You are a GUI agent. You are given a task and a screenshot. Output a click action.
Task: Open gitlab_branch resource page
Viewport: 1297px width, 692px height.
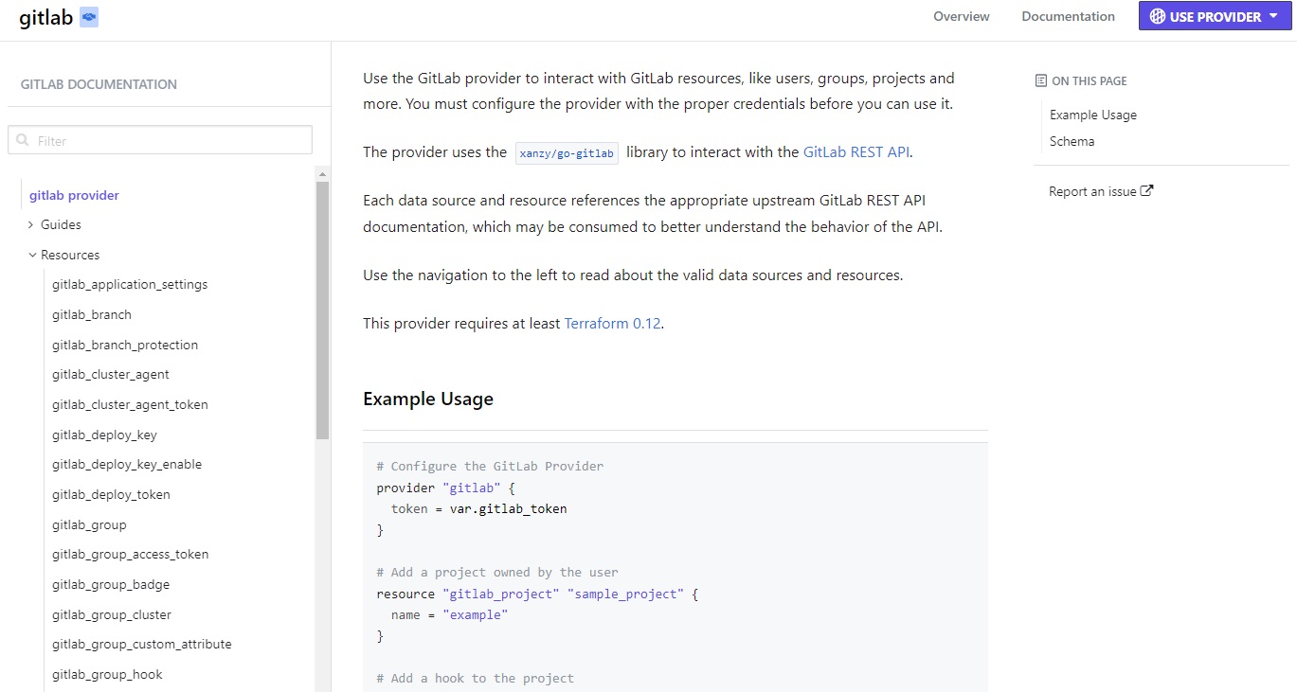coord(92,314)
